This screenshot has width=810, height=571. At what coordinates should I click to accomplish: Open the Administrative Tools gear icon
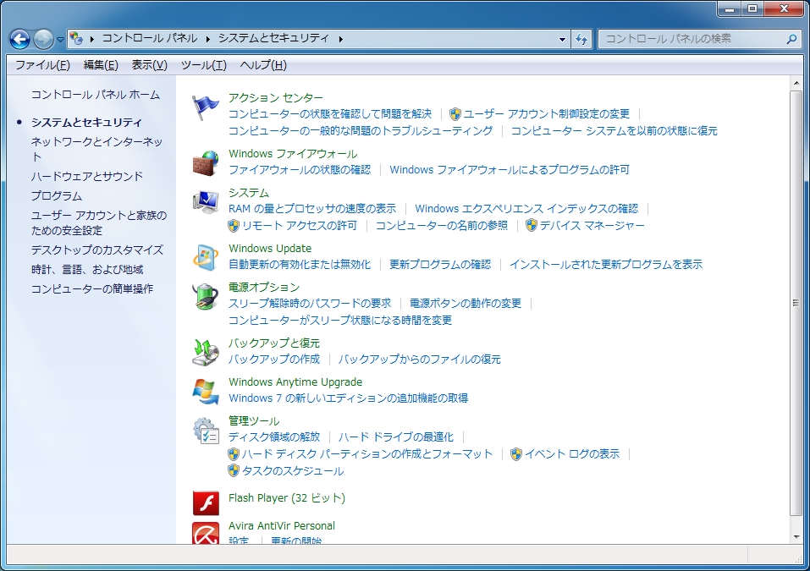[x=205, y=431]
